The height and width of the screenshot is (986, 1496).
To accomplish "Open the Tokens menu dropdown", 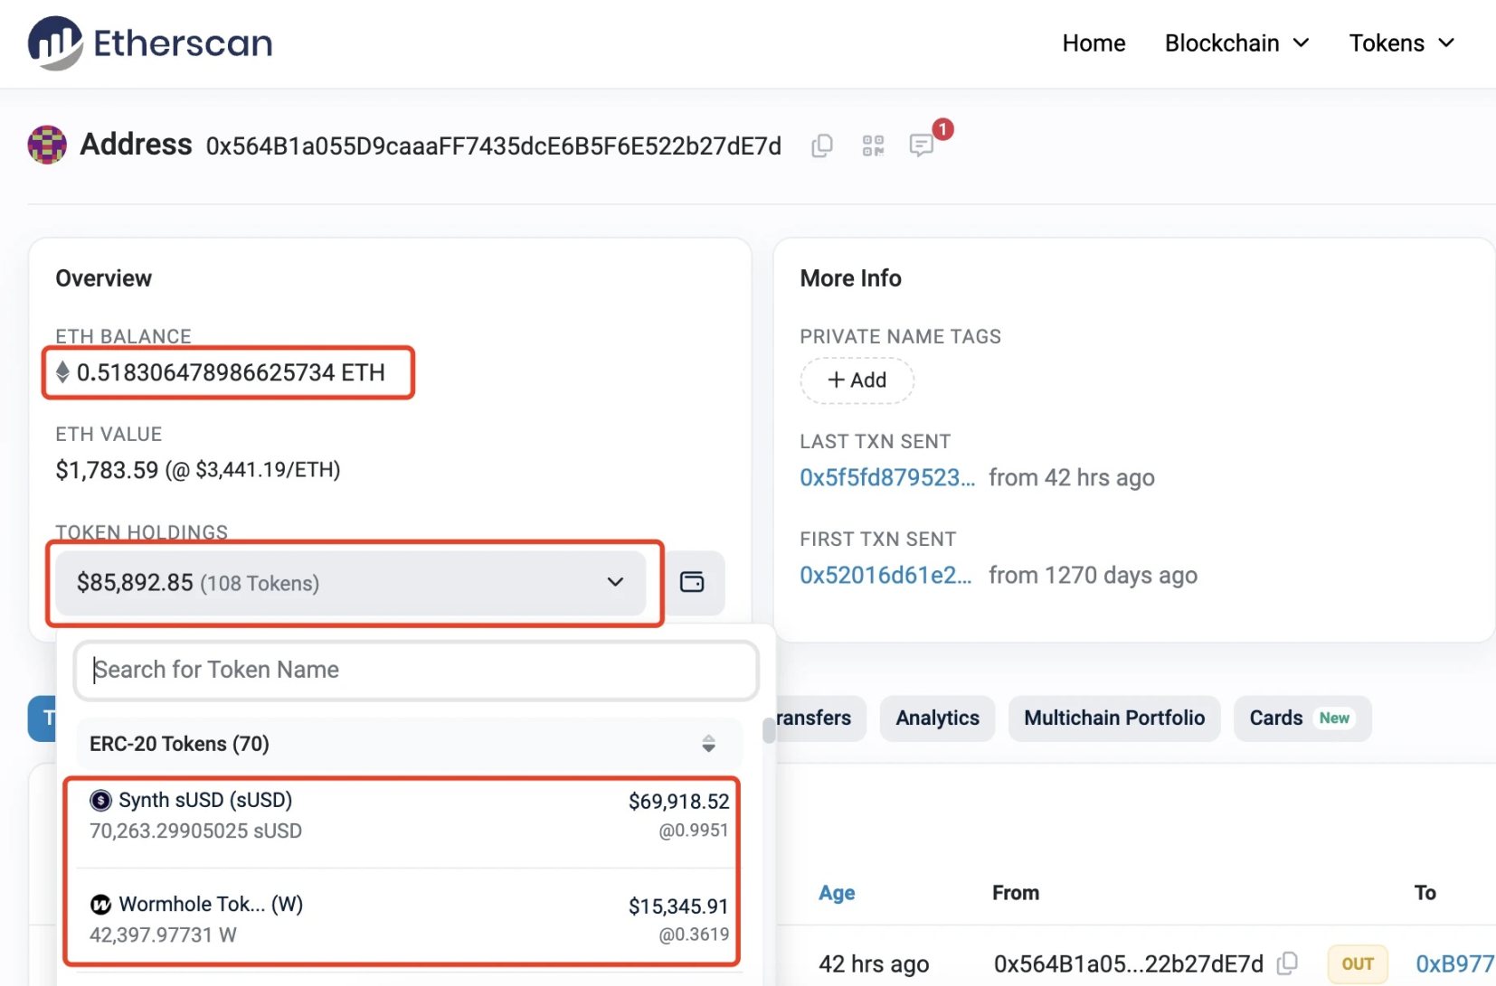I will click(1401, 43).
